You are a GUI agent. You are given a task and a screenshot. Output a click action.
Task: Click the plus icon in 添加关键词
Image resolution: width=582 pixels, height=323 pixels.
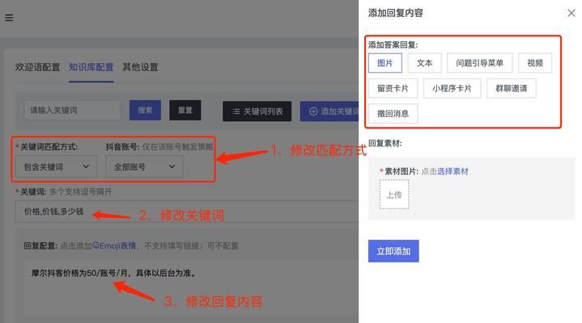[x=313, y=111]
